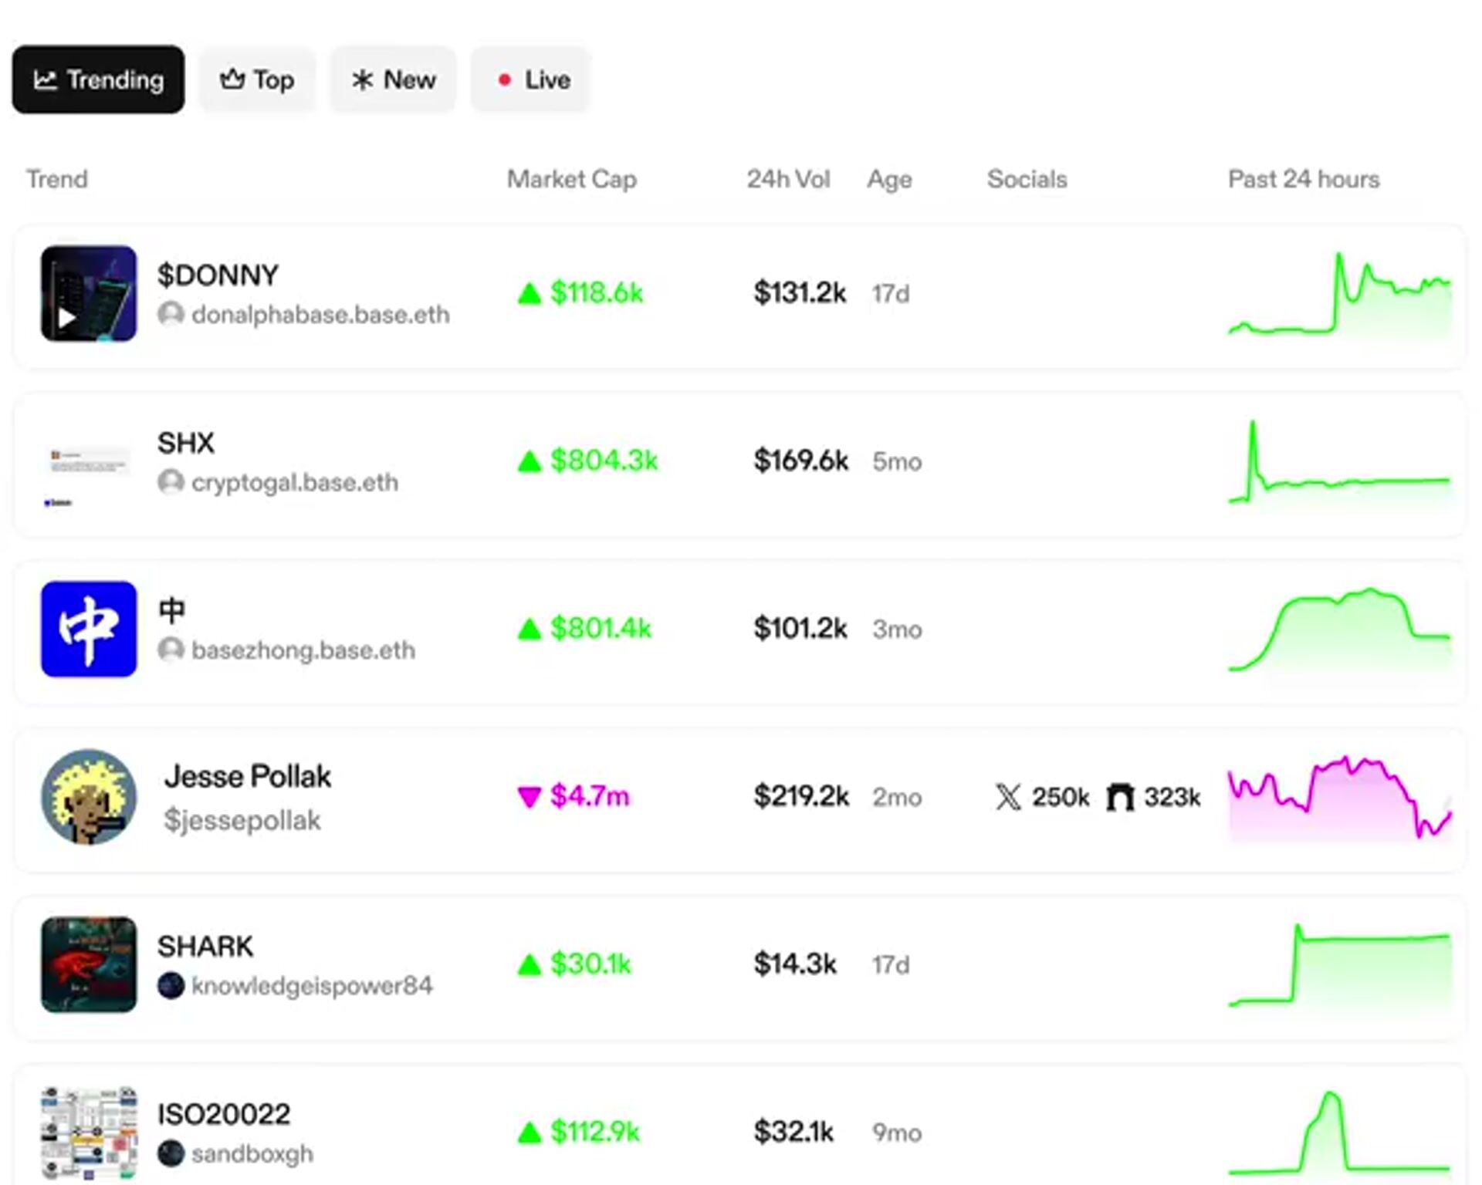The height and width of the screenshot is (1185, 1482).
Task: Switch to the New tab
Action: coord(394,79)
